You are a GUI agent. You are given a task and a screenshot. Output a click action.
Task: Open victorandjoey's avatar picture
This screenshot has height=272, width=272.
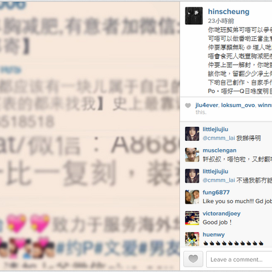tap(192, 218)
